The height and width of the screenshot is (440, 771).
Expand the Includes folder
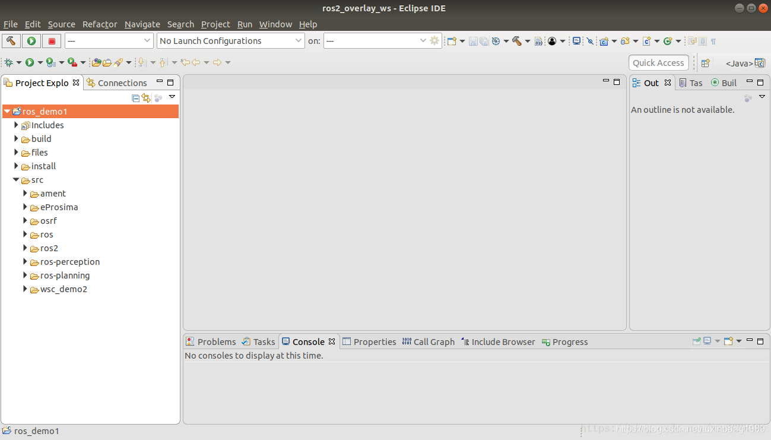coord(17,125)
